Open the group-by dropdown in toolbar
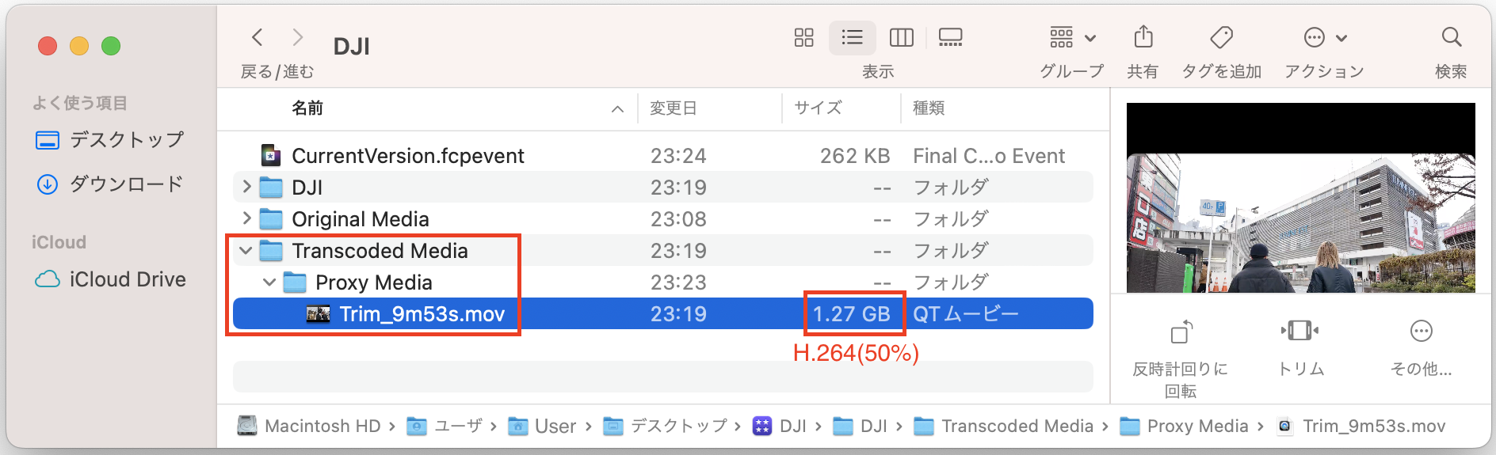1496x455 pixels. (1072, 37)
